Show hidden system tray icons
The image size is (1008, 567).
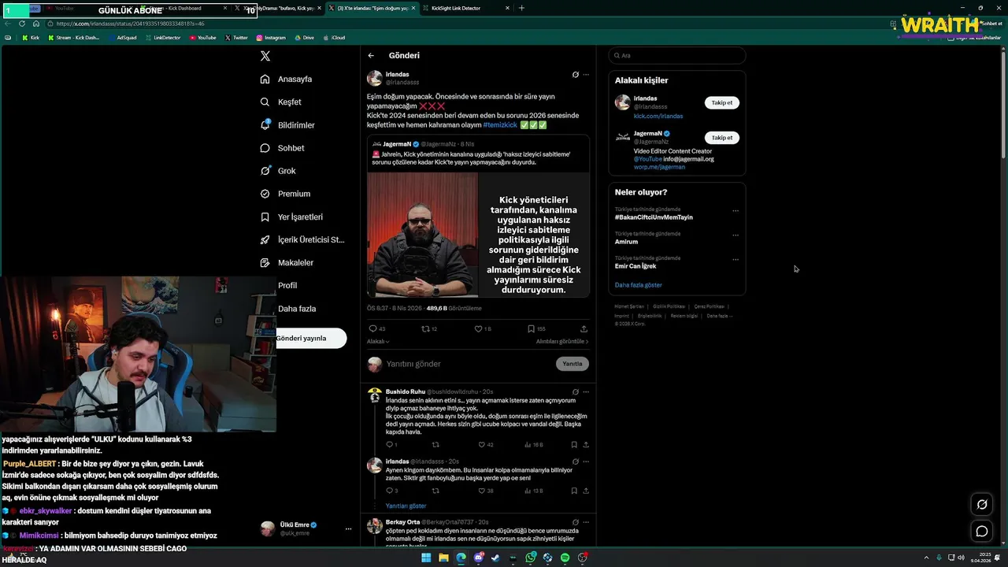928,558
